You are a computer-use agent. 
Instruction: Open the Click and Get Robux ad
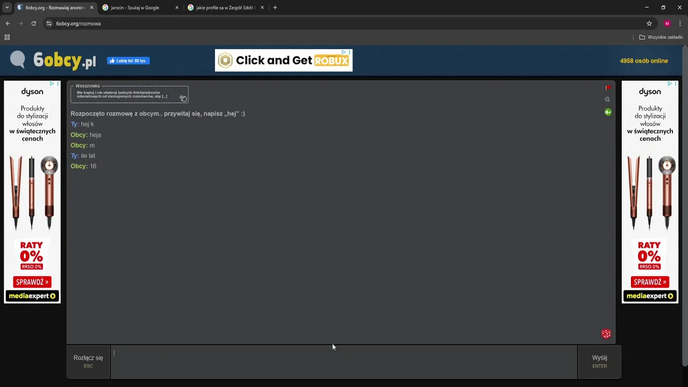[x=284, y=61]
